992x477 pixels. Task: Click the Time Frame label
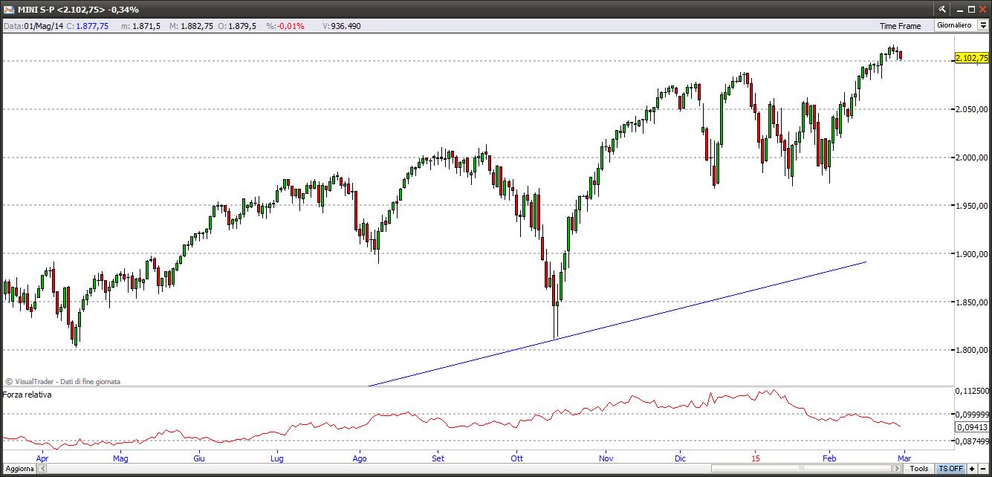pyautogui.click(x=900, y=26)
